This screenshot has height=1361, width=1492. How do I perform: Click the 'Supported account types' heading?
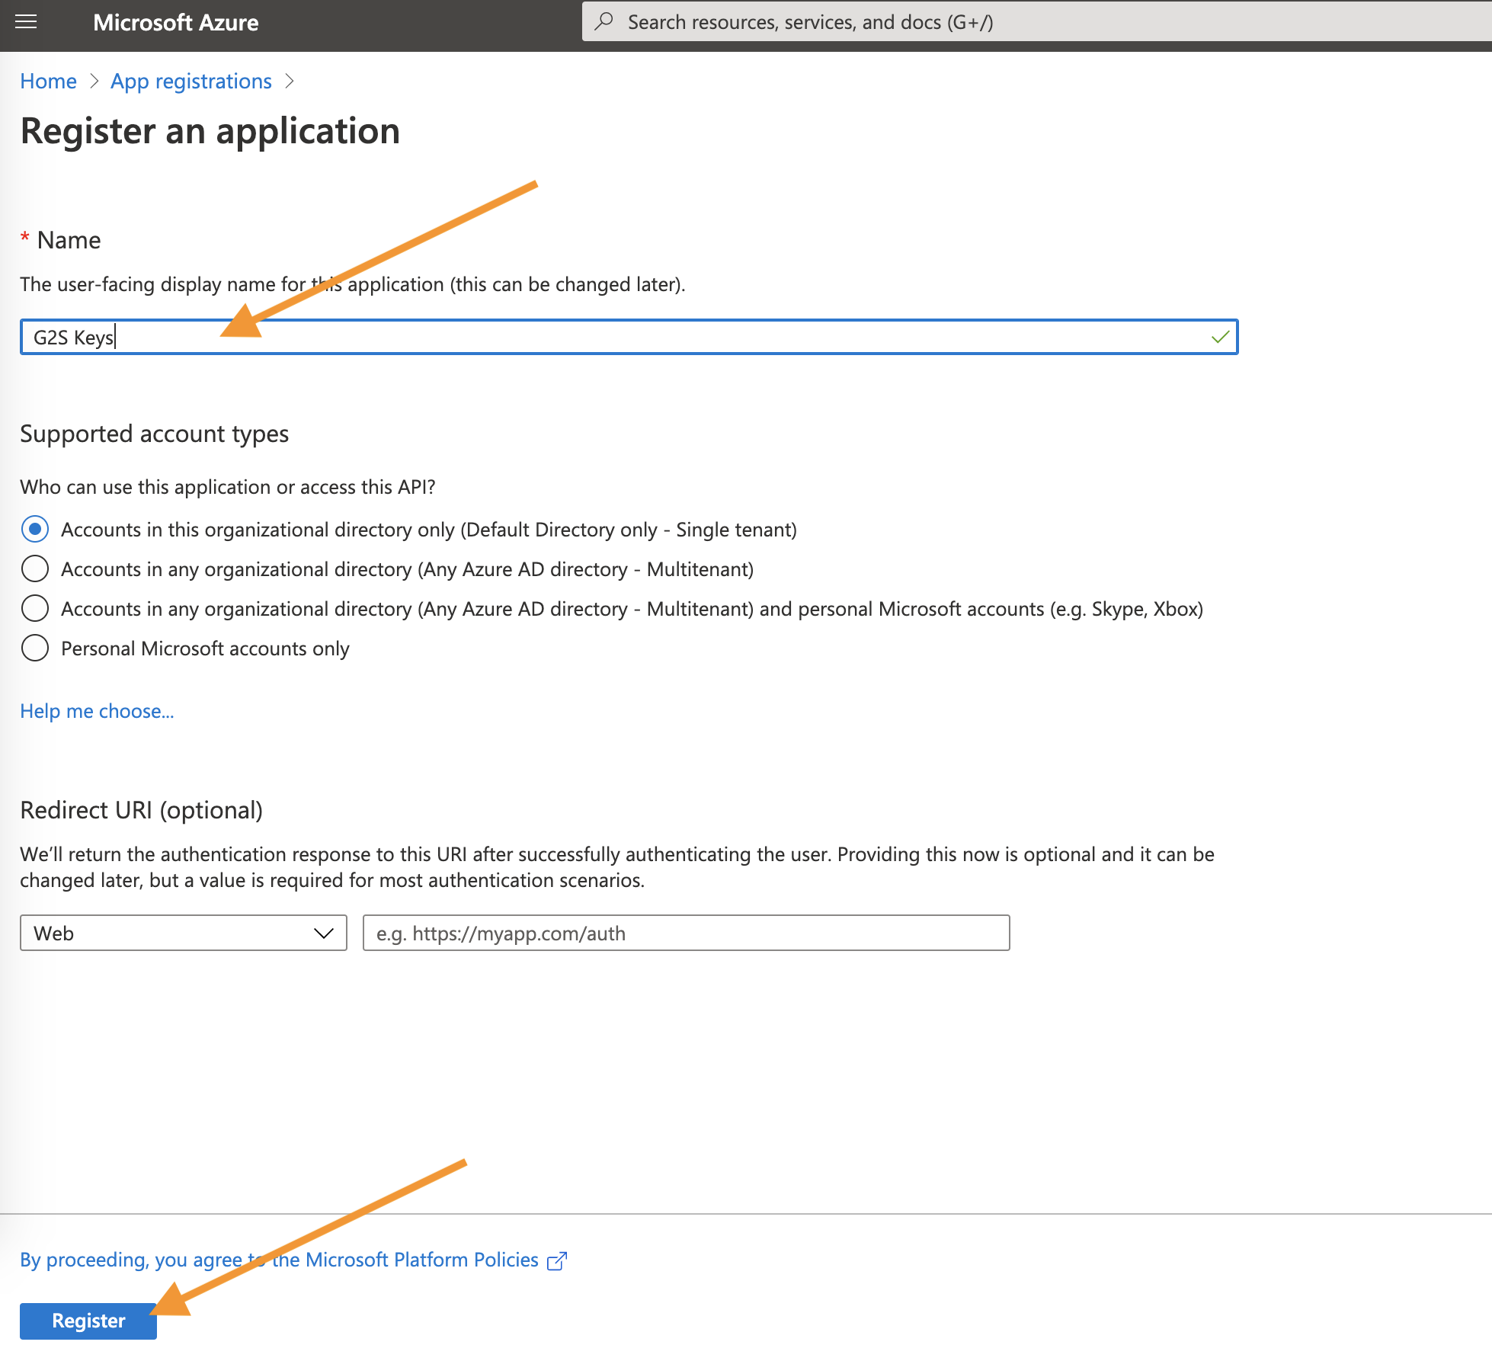pyautogui.click(x=155, y=434)
